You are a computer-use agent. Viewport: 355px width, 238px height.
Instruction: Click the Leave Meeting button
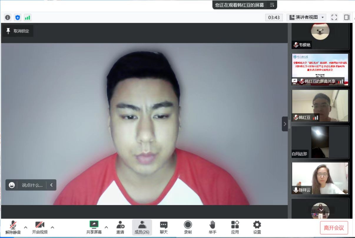coord(334,228)
